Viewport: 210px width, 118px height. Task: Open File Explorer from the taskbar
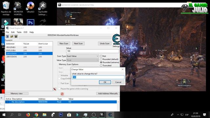45,115
